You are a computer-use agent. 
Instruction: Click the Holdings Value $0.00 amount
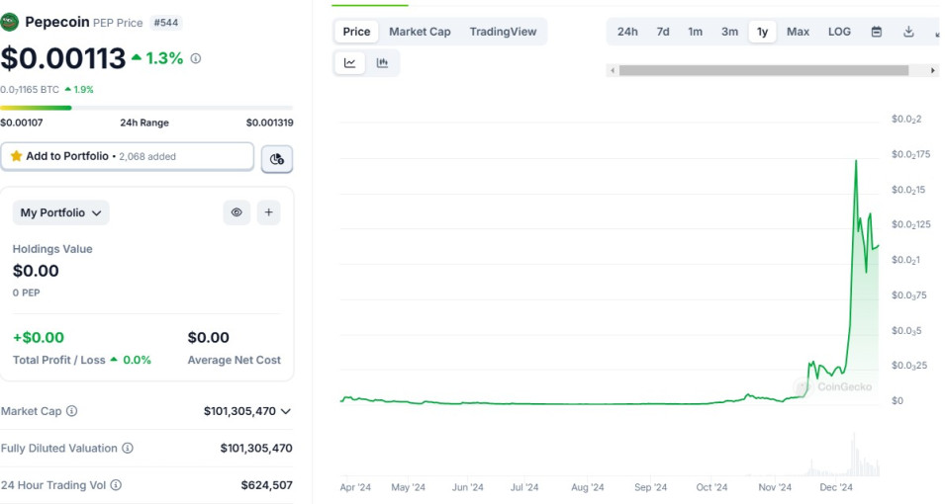coord(37,271)
